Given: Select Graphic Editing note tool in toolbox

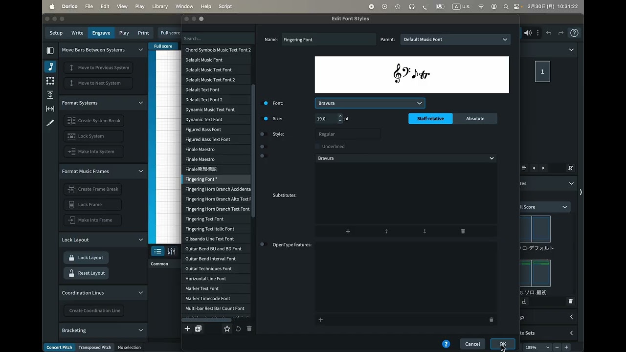Looking at the screenshot, I should pyautogui.click(x=50, y=67).
